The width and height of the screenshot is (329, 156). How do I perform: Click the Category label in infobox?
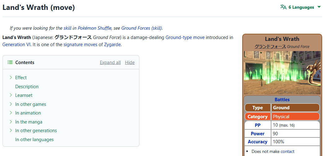[257, 117]
